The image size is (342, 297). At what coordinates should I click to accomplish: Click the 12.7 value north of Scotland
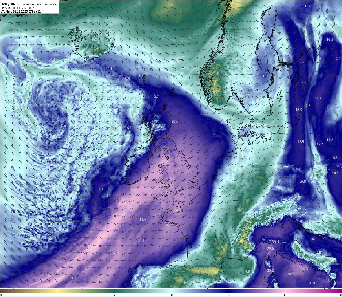pyautogui.click(x=156, y=97)
